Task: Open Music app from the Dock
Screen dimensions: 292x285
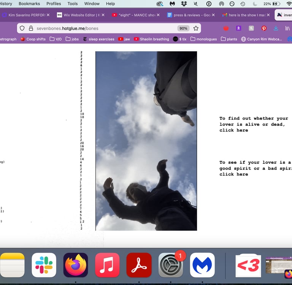Action: point(107,265)
